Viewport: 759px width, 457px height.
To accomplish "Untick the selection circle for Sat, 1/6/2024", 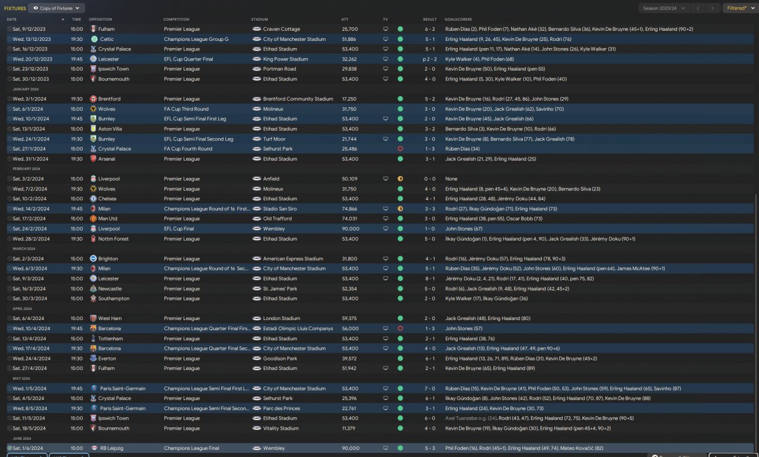I will pyautogui.click(x=9, y=448).
